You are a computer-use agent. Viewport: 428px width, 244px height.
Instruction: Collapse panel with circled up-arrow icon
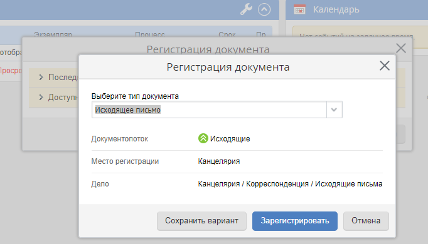264,9
